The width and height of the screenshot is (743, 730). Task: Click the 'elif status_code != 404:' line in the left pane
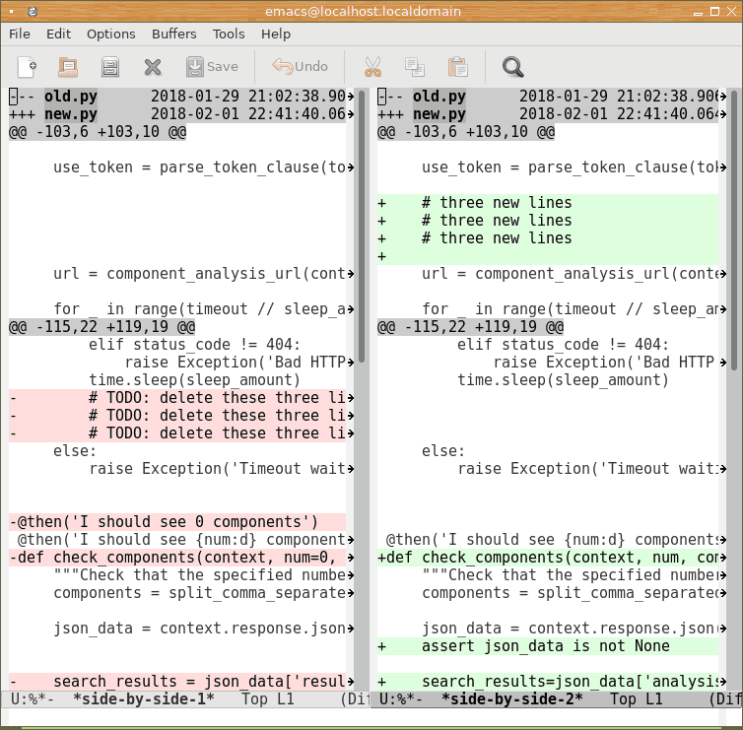click(x=194, y=345)
